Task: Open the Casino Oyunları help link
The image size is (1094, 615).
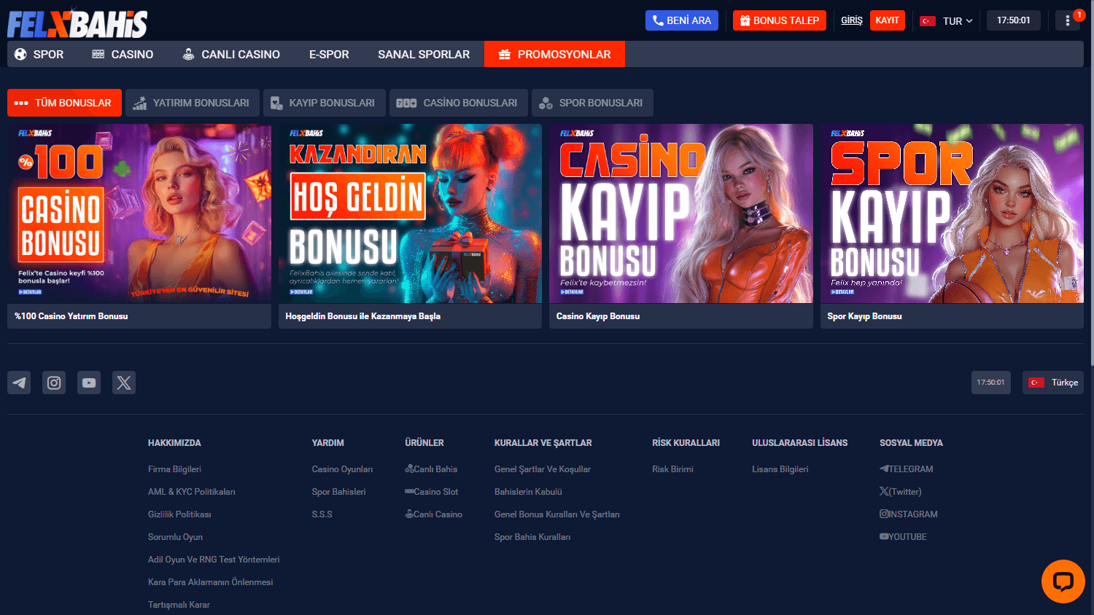Action: [342, 469]
